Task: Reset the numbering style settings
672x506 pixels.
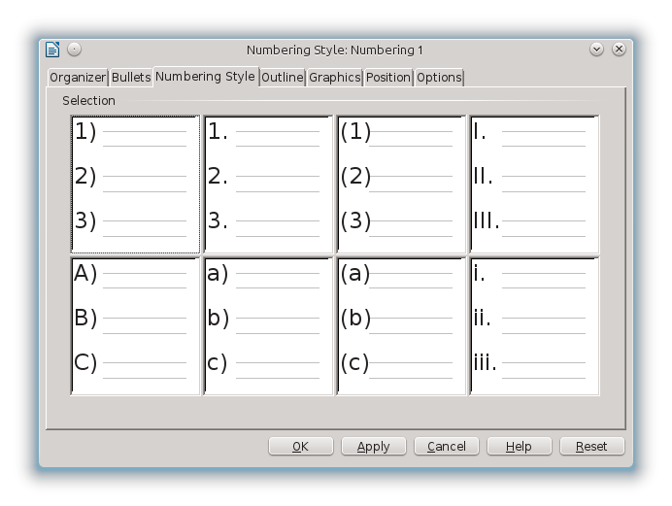Action: pos(591,446)
